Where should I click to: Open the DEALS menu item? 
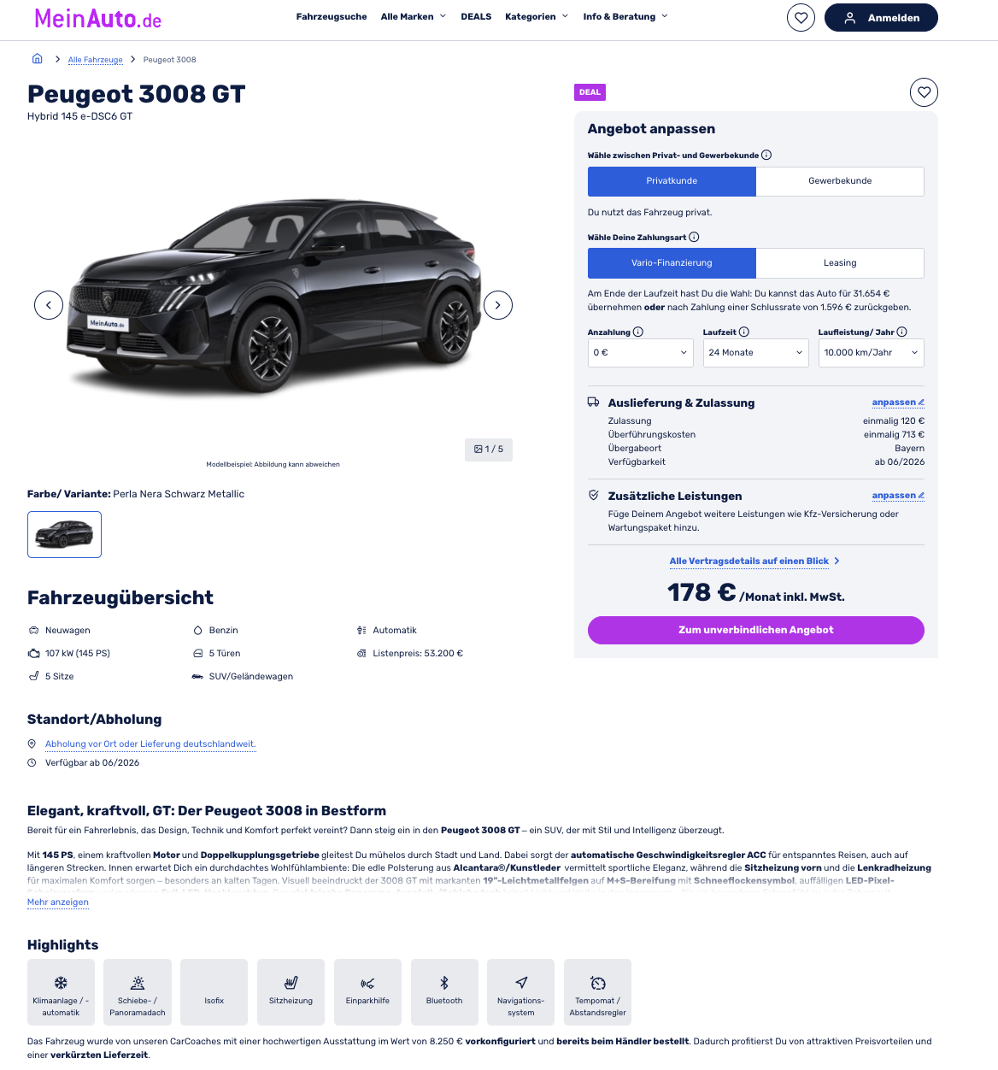pos(476,16)
